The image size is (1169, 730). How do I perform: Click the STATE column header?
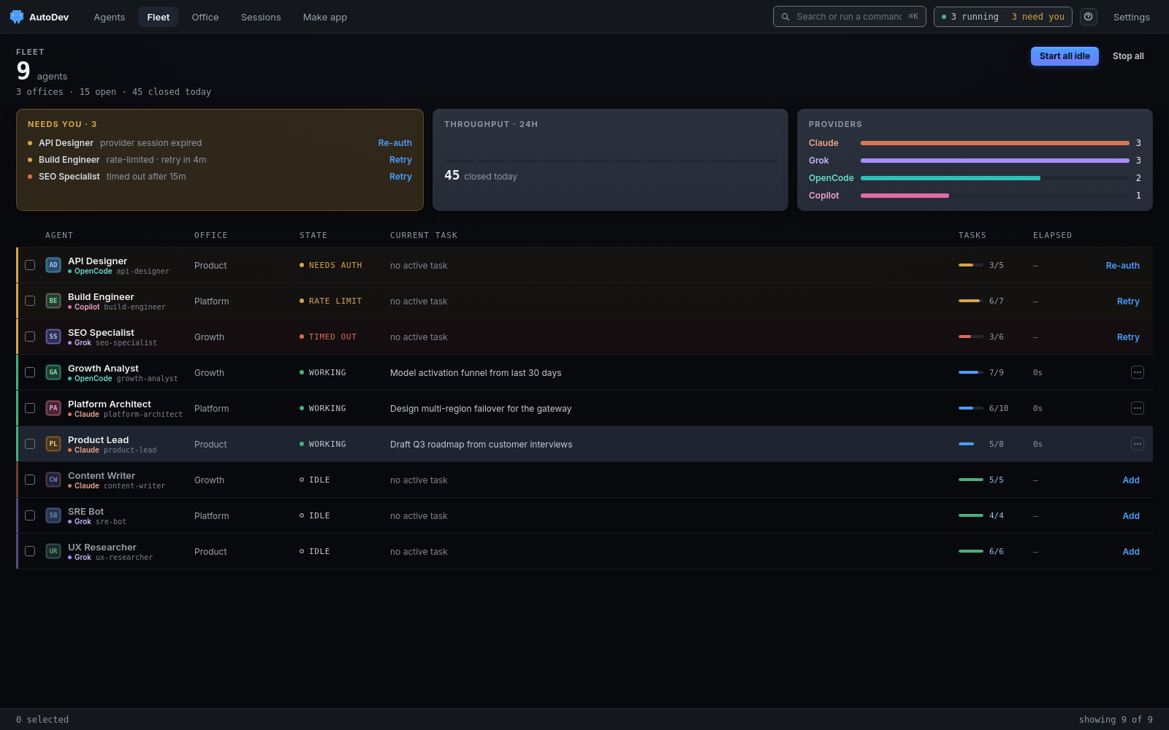[313, 235]
